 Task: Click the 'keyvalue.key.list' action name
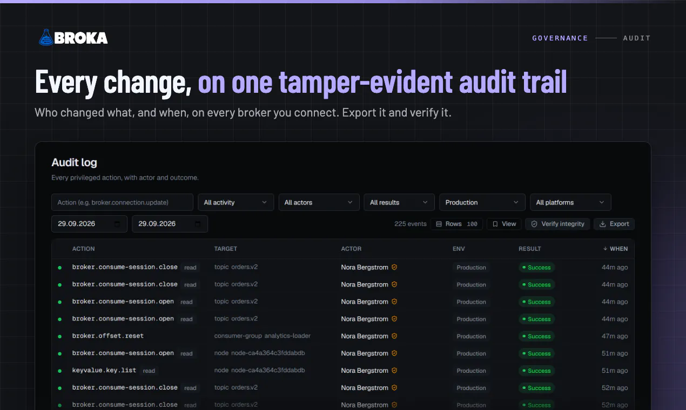pyautogui.click(x=105, y=371)
